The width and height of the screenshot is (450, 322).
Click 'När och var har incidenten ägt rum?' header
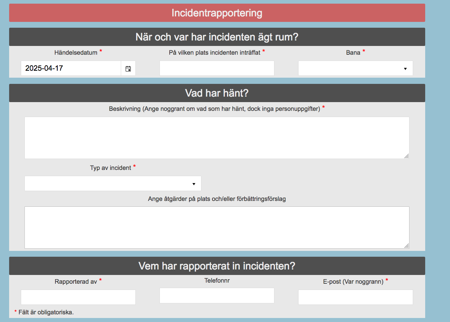pos(217,37)
